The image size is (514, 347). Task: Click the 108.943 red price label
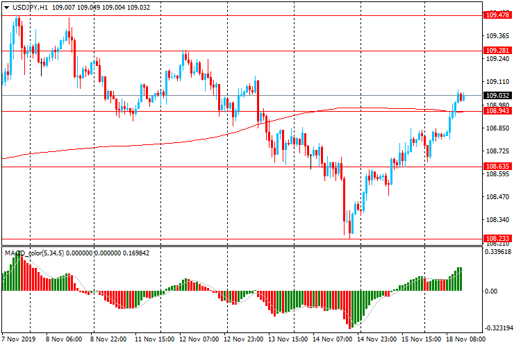coord(497,111)
